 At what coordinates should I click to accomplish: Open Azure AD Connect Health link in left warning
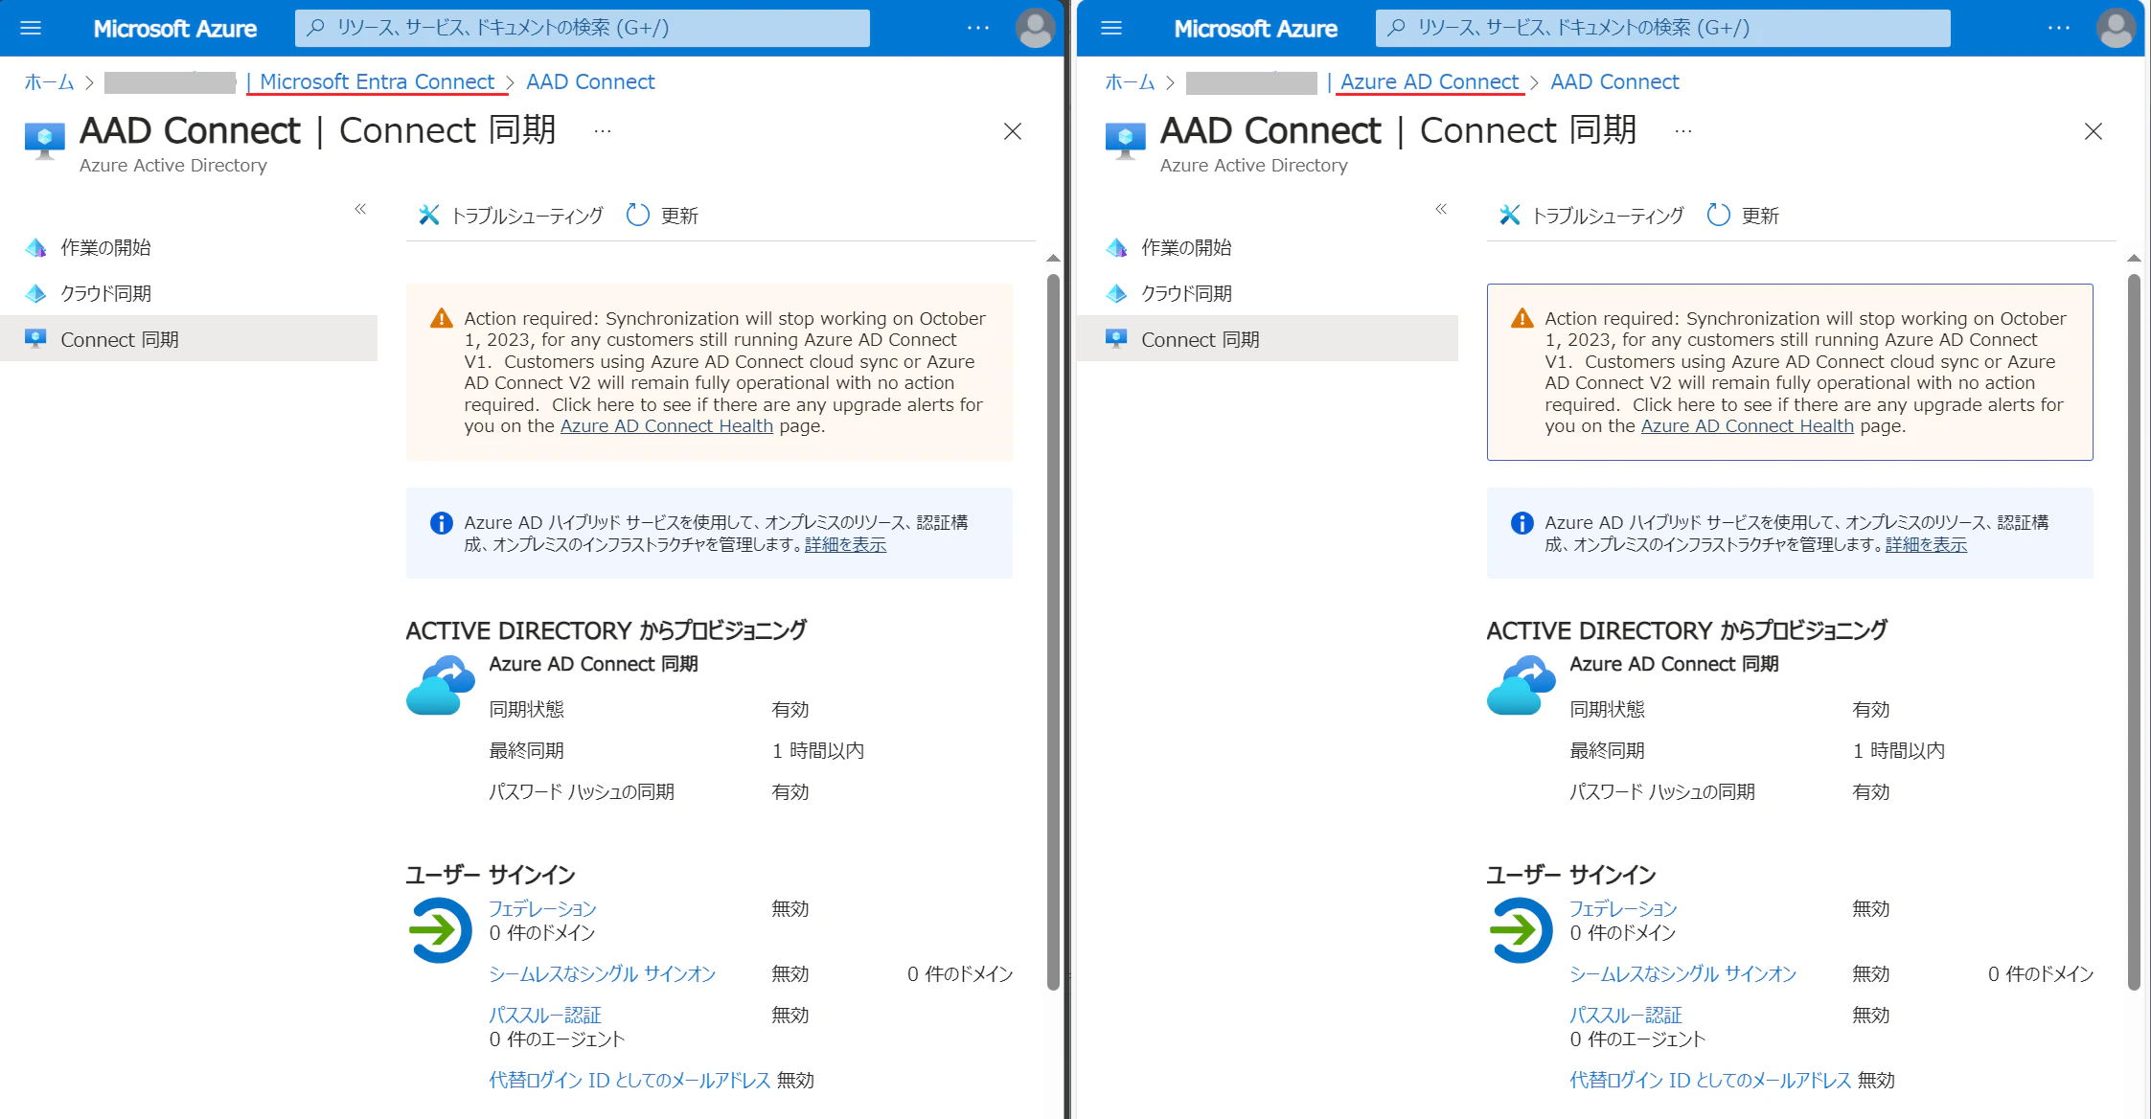(x=666, y=426)
